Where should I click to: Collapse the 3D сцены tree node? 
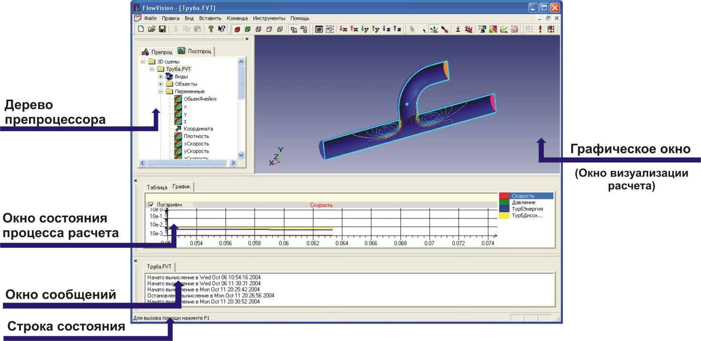[143, 62]
